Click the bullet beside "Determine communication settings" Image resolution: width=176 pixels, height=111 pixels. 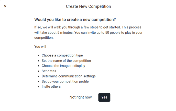[38, 76]
